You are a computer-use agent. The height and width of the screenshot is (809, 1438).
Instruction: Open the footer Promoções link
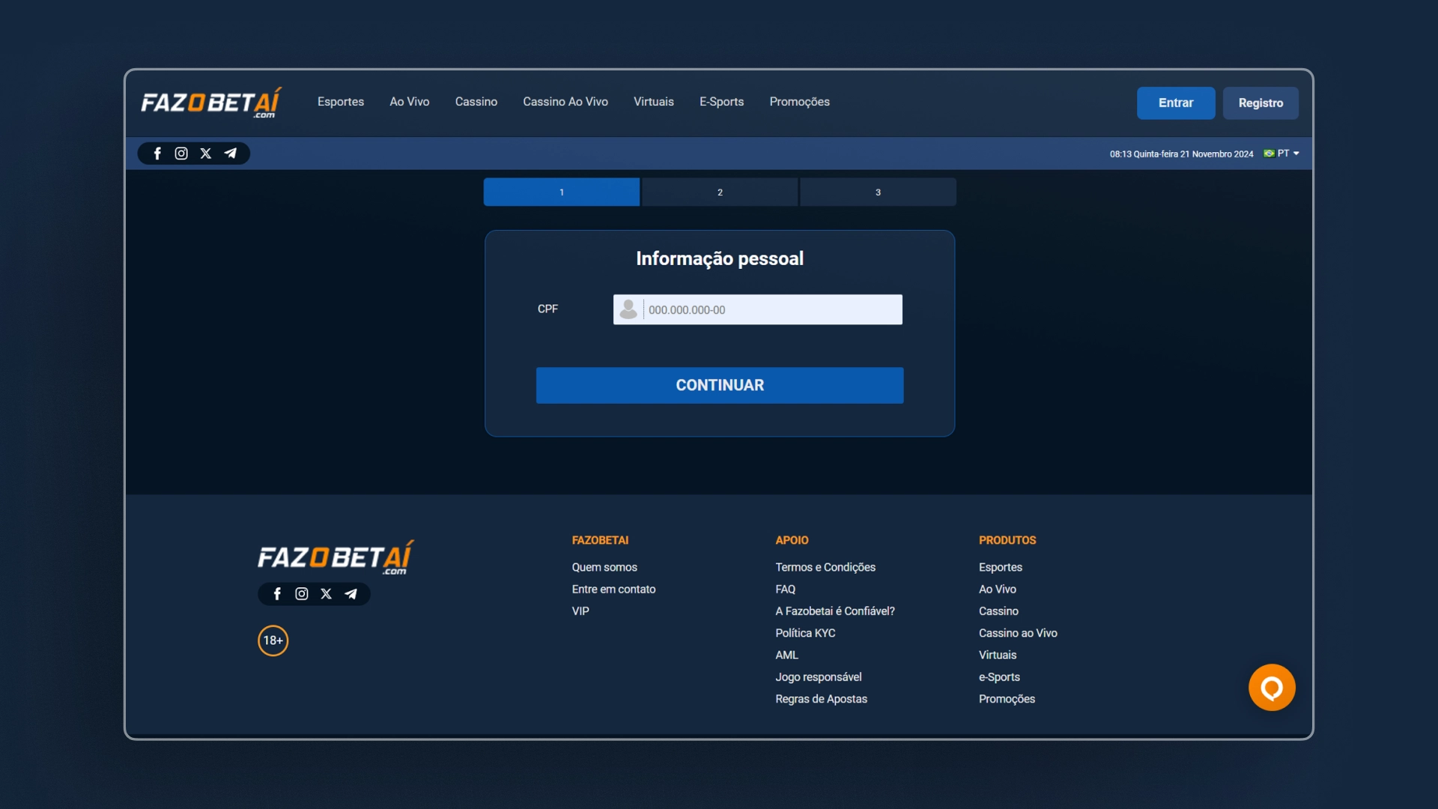(1007, 699)
